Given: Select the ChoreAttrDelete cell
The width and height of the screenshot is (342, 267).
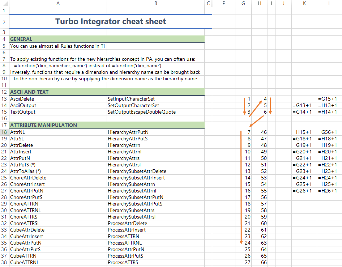Looking at the screenshot, I should pos(58,178).
